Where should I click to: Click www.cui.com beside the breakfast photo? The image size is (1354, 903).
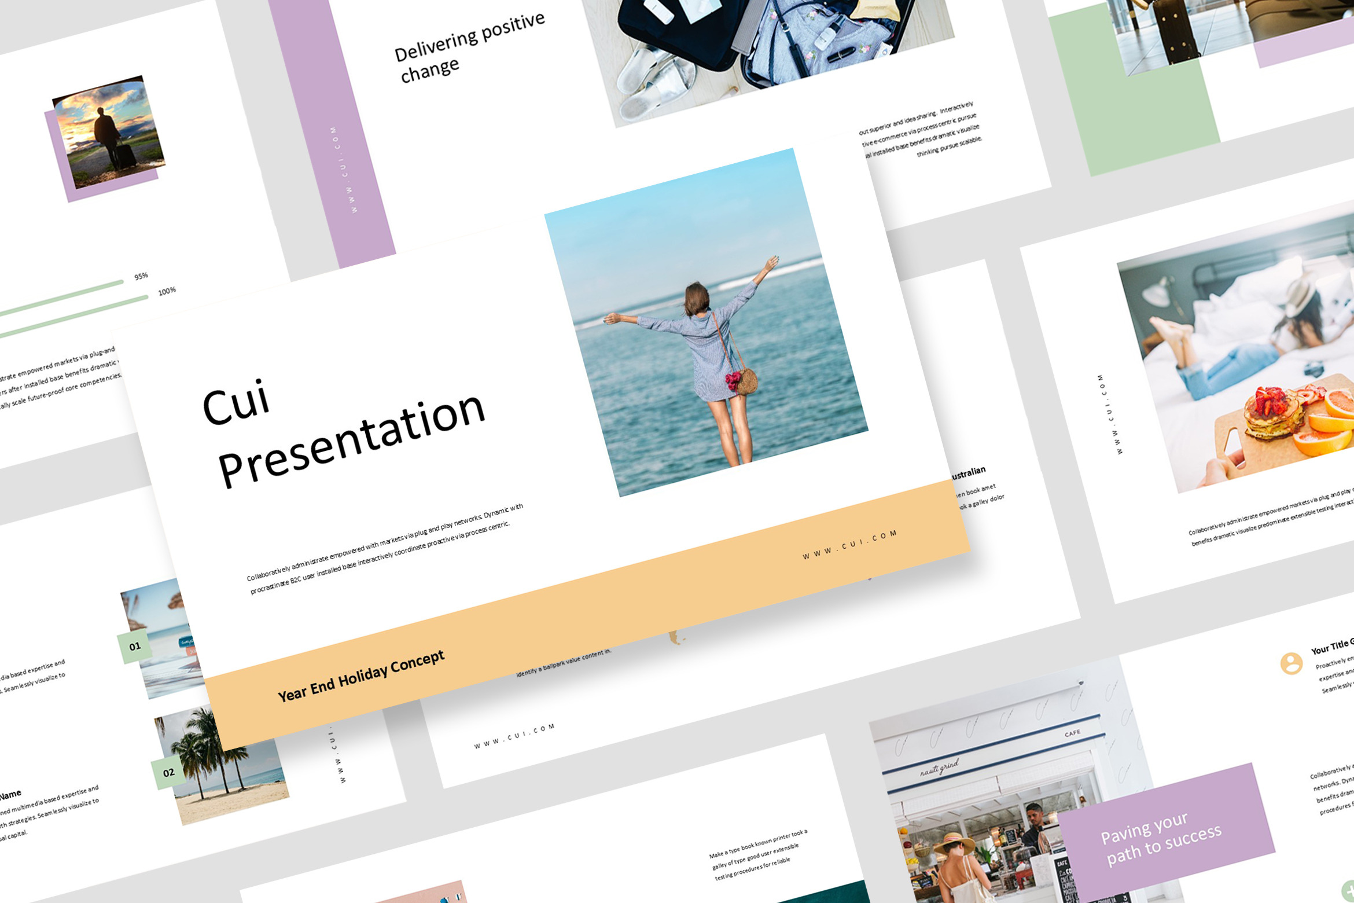pos(1110,414)
